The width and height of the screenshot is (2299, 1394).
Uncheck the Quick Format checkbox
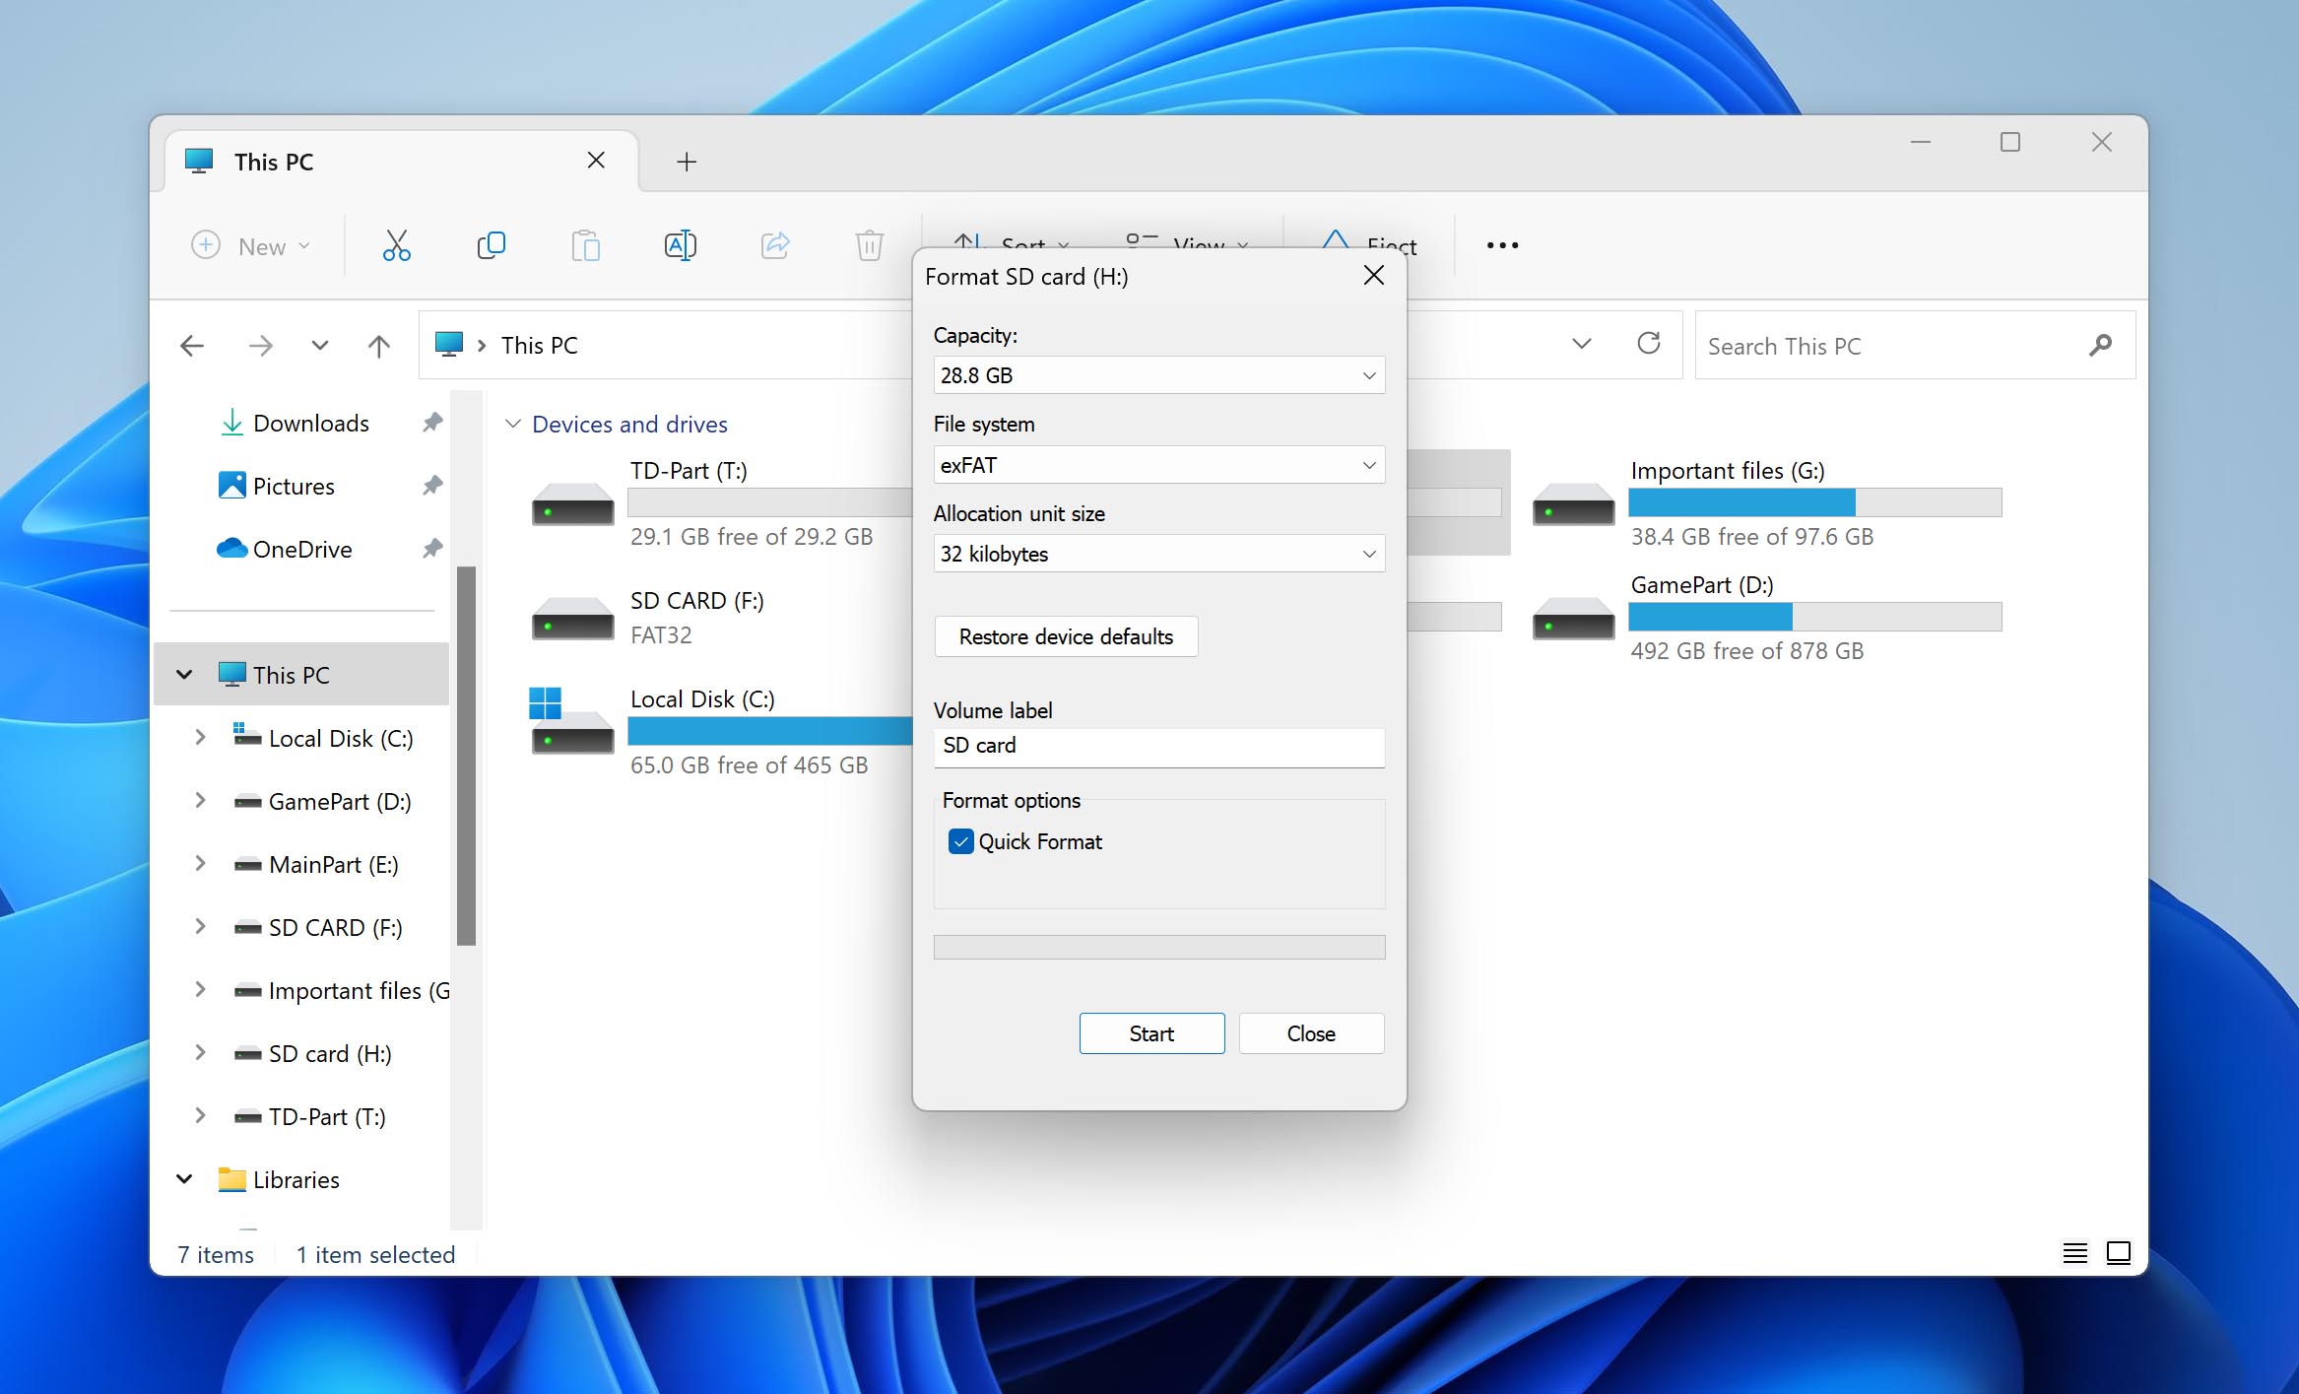960,841
